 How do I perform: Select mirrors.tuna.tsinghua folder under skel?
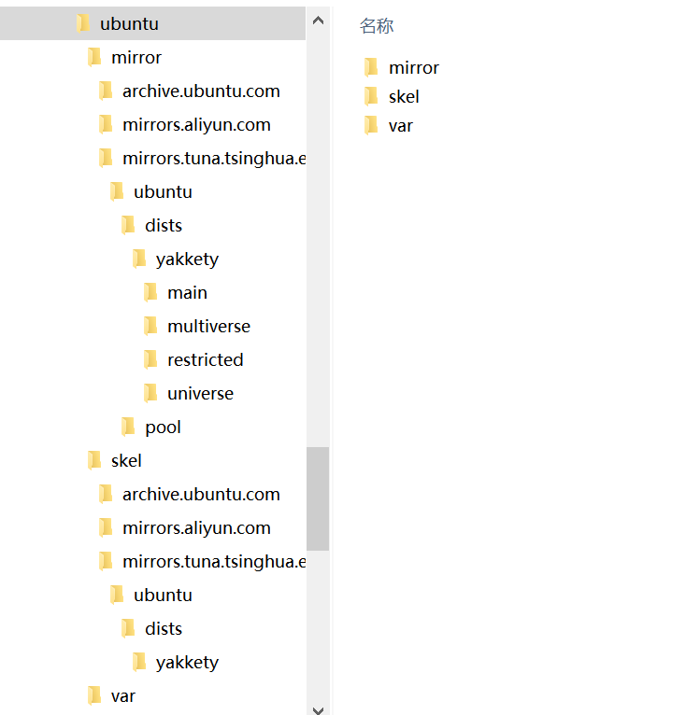[214, 561]
